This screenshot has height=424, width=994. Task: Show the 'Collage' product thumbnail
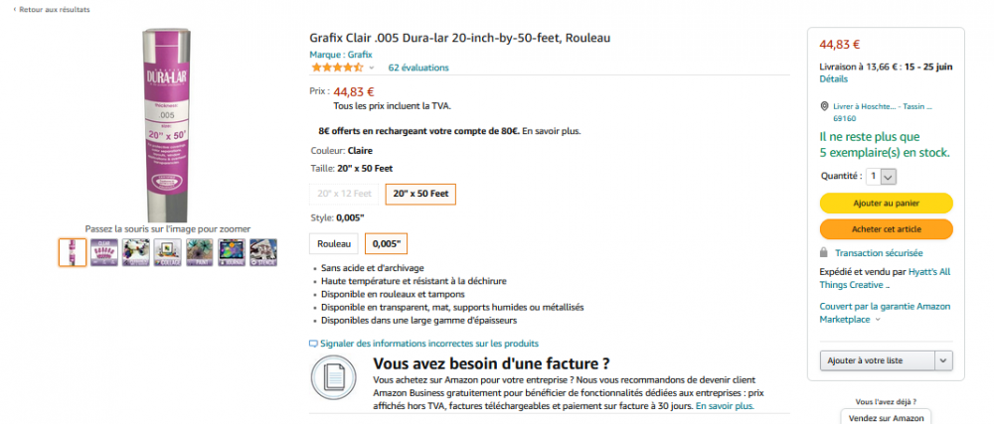[x=167, y=252]
